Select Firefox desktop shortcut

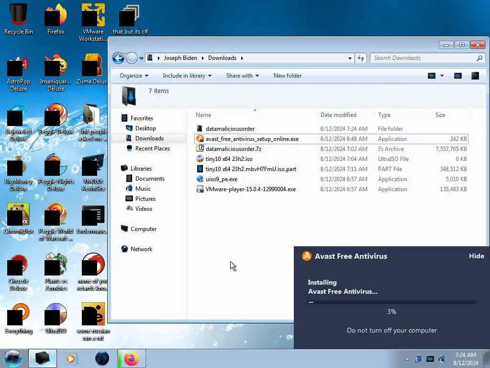[56, 18]
